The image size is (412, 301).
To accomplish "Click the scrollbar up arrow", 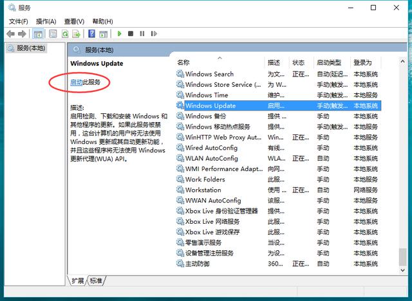I will (x=402, y=62).
